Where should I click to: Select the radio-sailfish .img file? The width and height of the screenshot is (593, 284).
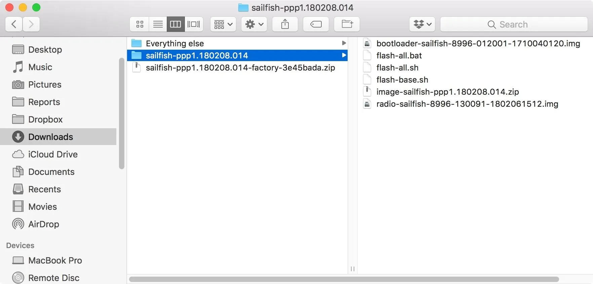[x=475, y=104]
